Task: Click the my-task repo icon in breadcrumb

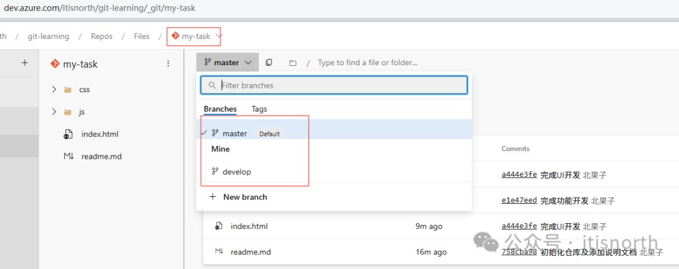Action: pyautogui.click(x=175, y=36)
